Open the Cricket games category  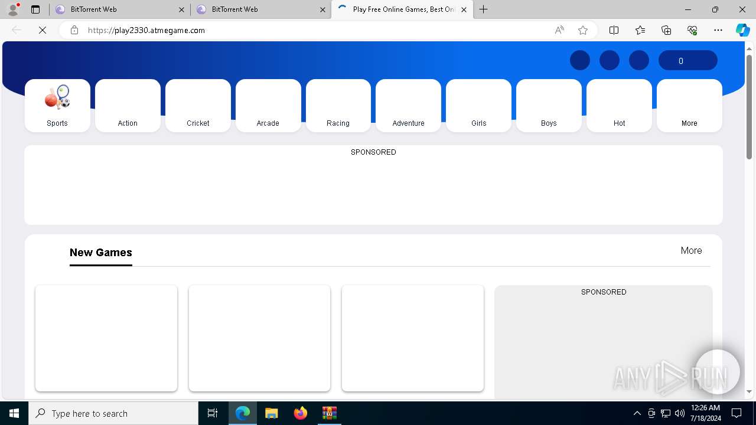pos(198,106)
